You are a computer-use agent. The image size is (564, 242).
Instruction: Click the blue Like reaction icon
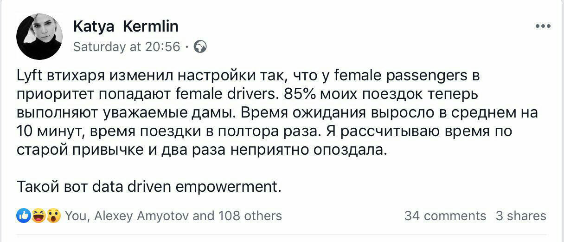point(24,216)
